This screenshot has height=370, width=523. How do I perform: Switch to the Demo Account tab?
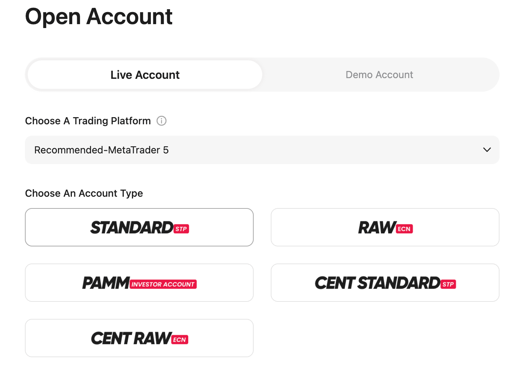click(379, 75)
